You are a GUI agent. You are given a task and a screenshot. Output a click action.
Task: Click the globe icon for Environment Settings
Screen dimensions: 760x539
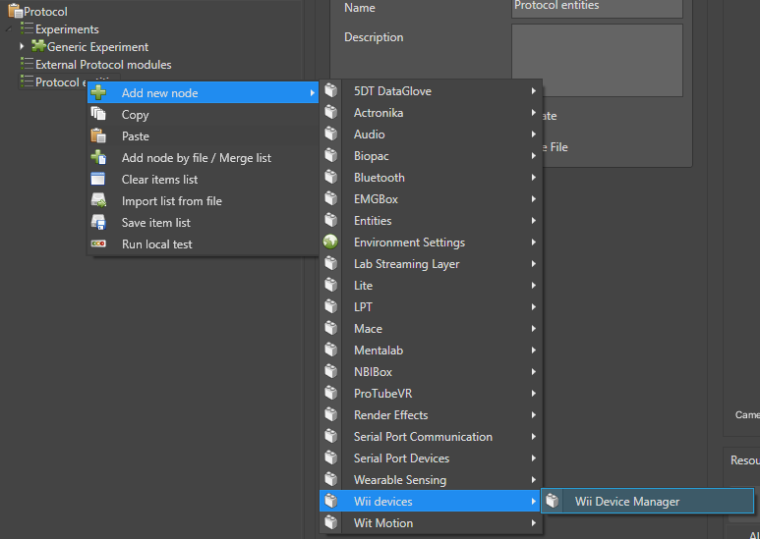330,242
